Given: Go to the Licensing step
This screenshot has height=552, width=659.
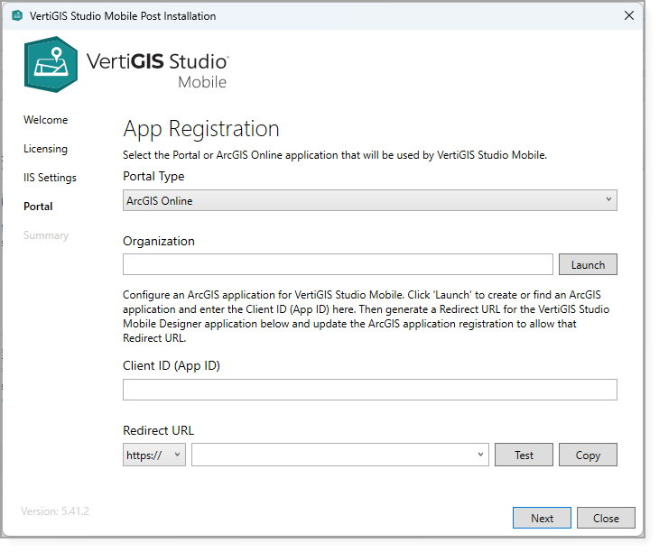Looking at the screenshot, I should coord(45,149).
